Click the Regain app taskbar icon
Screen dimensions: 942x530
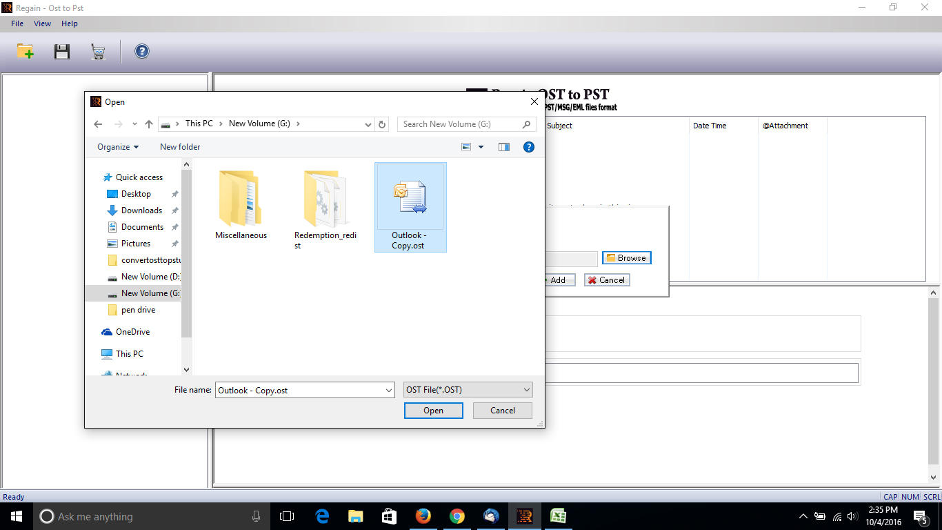pyautogui.click(x=524, y=516)
